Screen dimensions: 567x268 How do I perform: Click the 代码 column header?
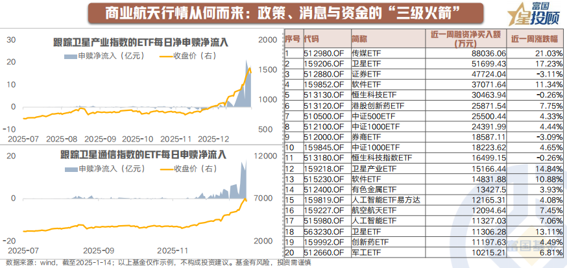pyautogui.click(x=326, y=39)
